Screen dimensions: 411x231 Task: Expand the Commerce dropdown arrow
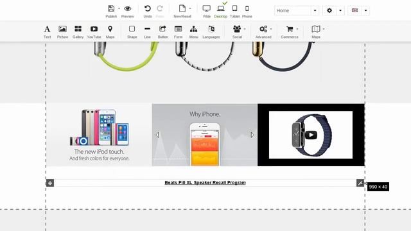pos(297,29)
